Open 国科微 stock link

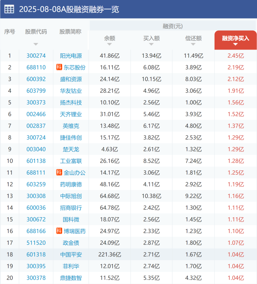pyautogui.click(x=71, y=220)
